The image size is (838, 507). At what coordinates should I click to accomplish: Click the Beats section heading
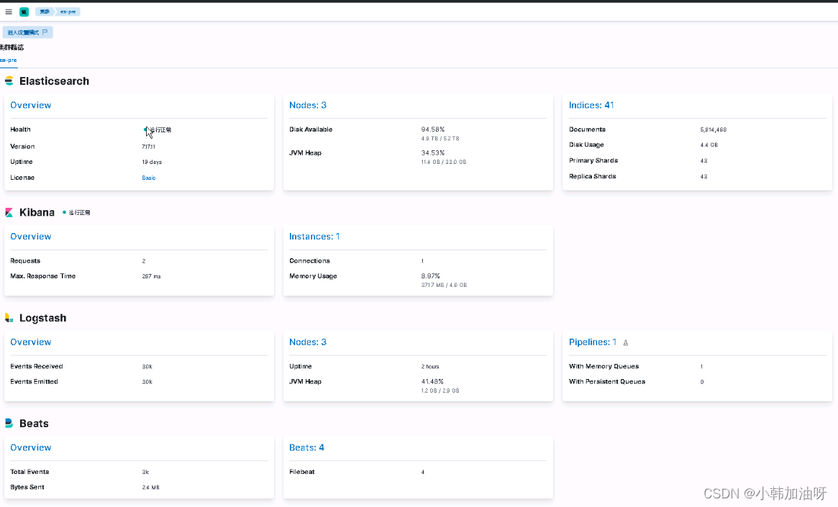(34, 424)
